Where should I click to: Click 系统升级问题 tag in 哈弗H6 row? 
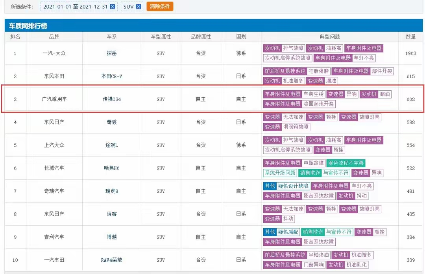pos(280,173)
